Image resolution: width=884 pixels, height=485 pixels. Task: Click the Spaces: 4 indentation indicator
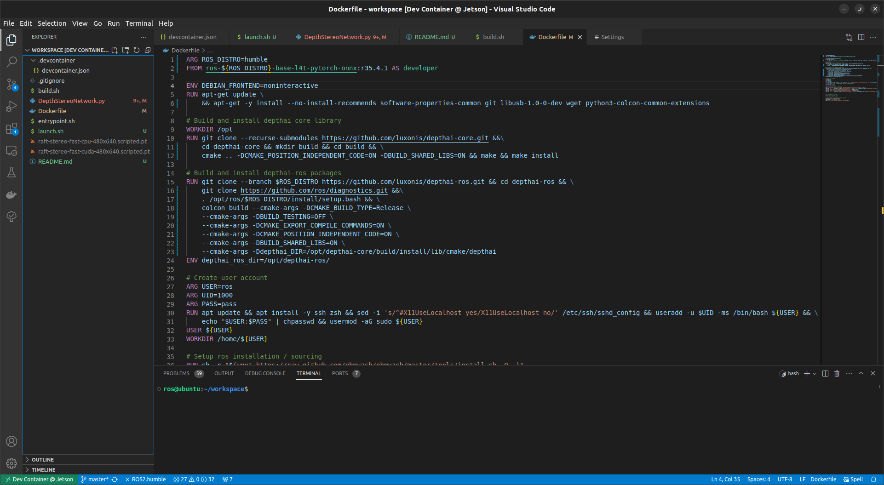pos(758,479)
